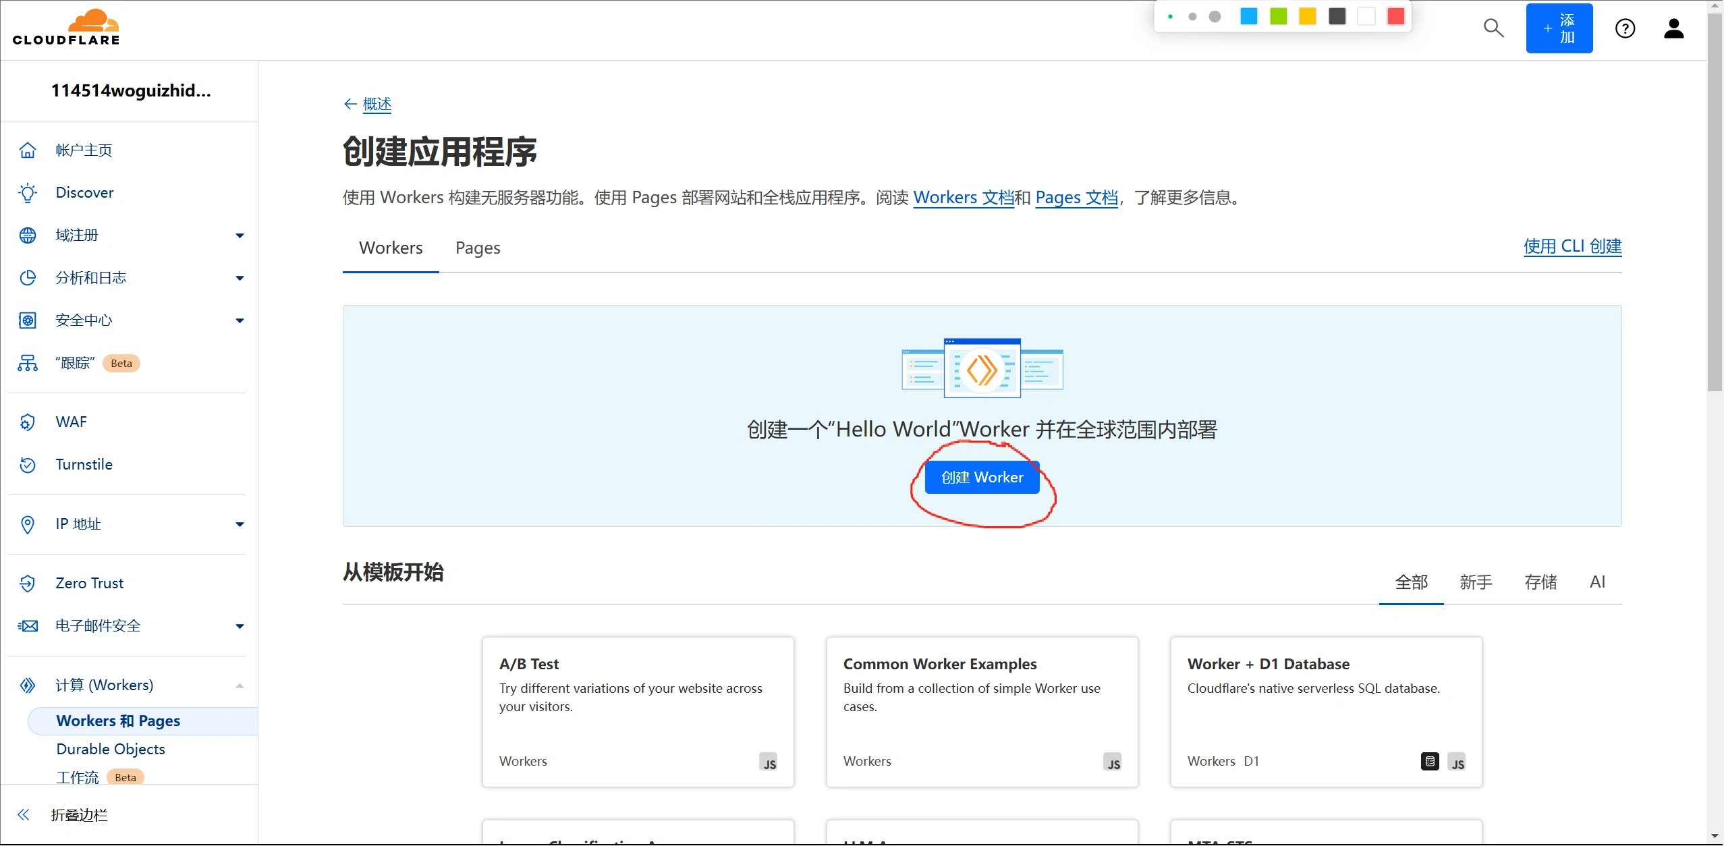Click the home icon for 帐户主页

pyautogui.click(x=28, y=150)
